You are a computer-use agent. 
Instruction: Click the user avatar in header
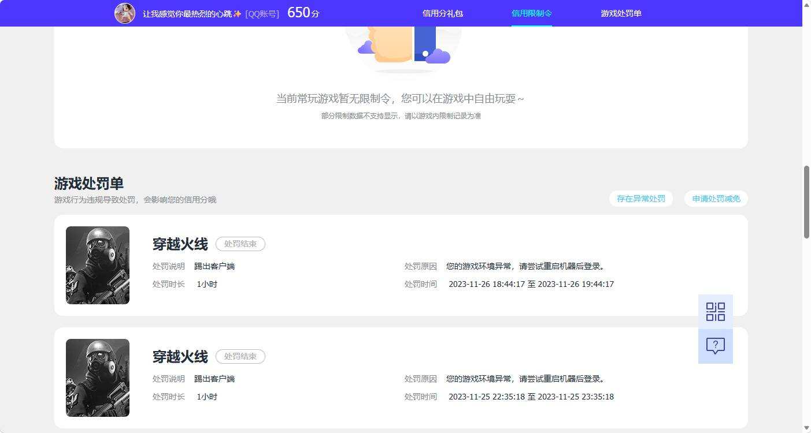[x=125, y=13]
